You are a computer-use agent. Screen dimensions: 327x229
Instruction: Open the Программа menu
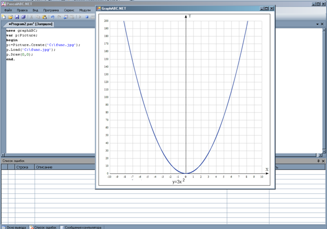[51, 10]
